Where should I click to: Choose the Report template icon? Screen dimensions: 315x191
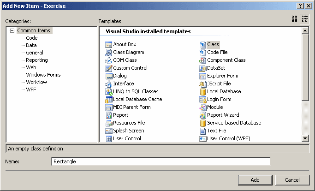point(108,115)
